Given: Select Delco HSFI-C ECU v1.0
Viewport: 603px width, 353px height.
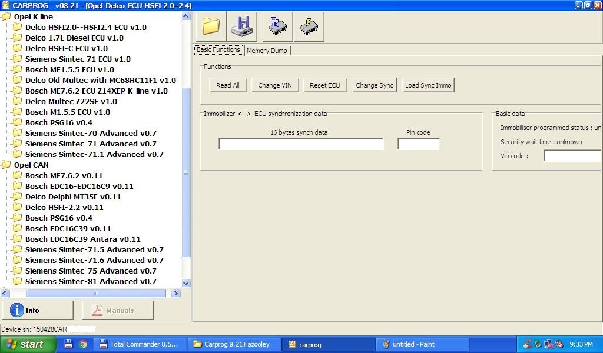Looking at the screenshot, I should pyautogui.click(x=67, y=48).
